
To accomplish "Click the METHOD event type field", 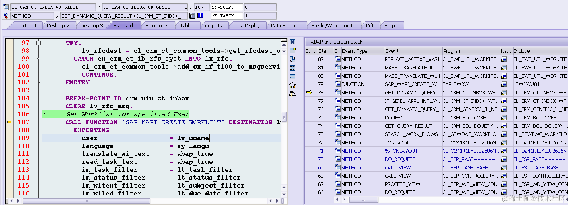I will 32,16.
